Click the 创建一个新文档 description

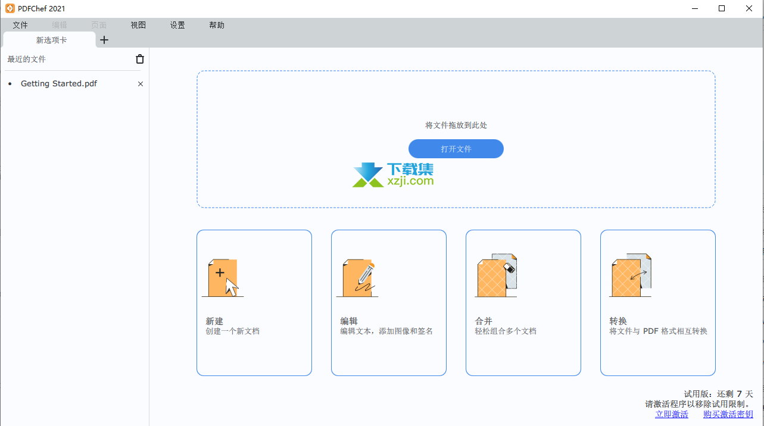coord(233,331)
